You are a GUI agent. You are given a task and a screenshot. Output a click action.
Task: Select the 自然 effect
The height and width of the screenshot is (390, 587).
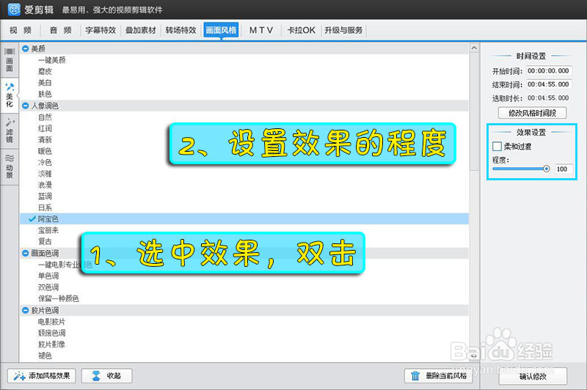tap(45, 117)
